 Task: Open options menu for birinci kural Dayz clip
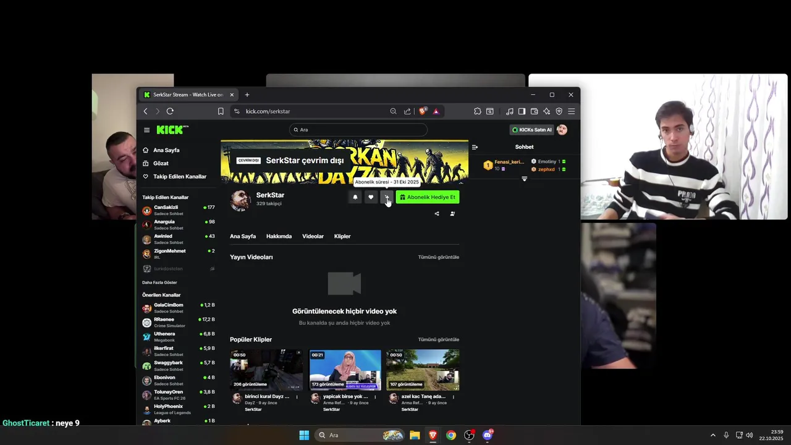pyautogui.click(x=297, y=397)
